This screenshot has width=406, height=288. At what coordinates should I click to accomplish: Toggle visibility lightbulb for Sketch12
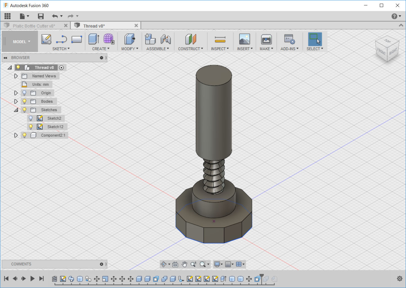[31, 127]
